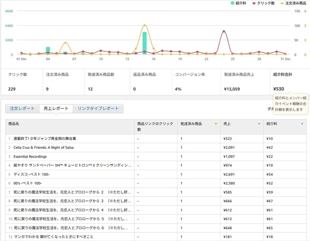Click 死に戻りの魔法学校生活 volume 5 row
Screen dimensions: 310x241
tap(156, 219)
